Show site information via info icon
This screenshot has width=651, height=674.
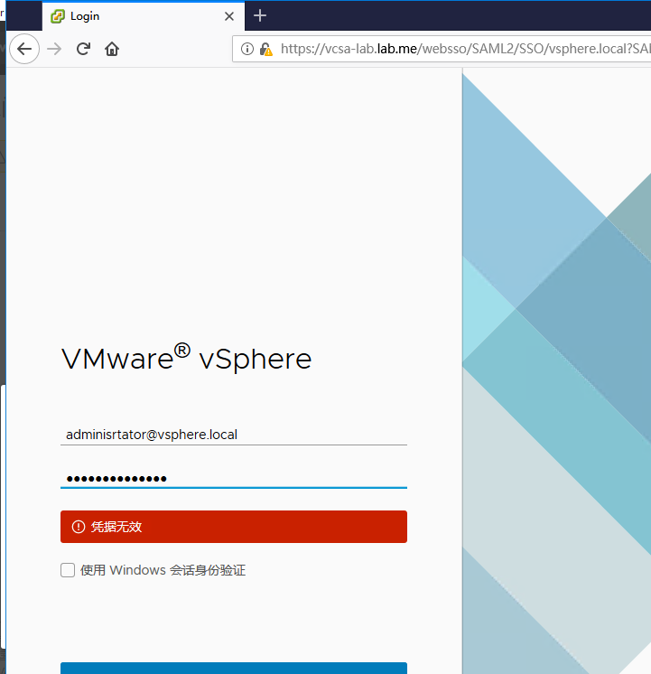247,49
